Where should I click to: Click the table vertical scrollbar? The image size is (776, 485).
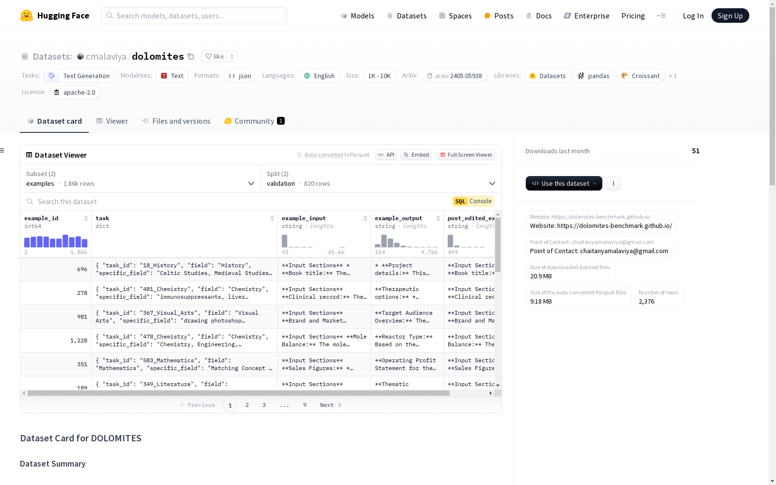[498, 244]
